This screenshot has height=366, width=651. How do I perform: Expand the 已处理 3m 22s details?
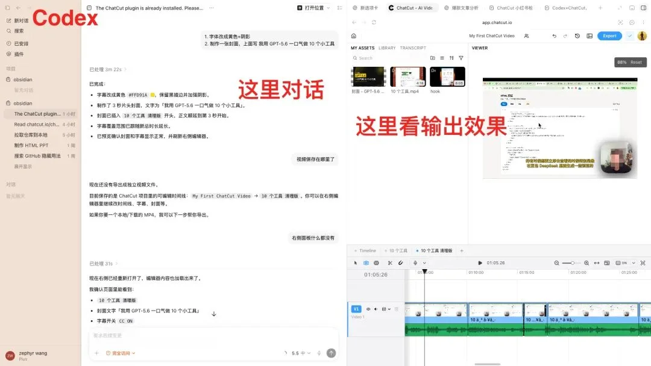click(x=108, y=69)
